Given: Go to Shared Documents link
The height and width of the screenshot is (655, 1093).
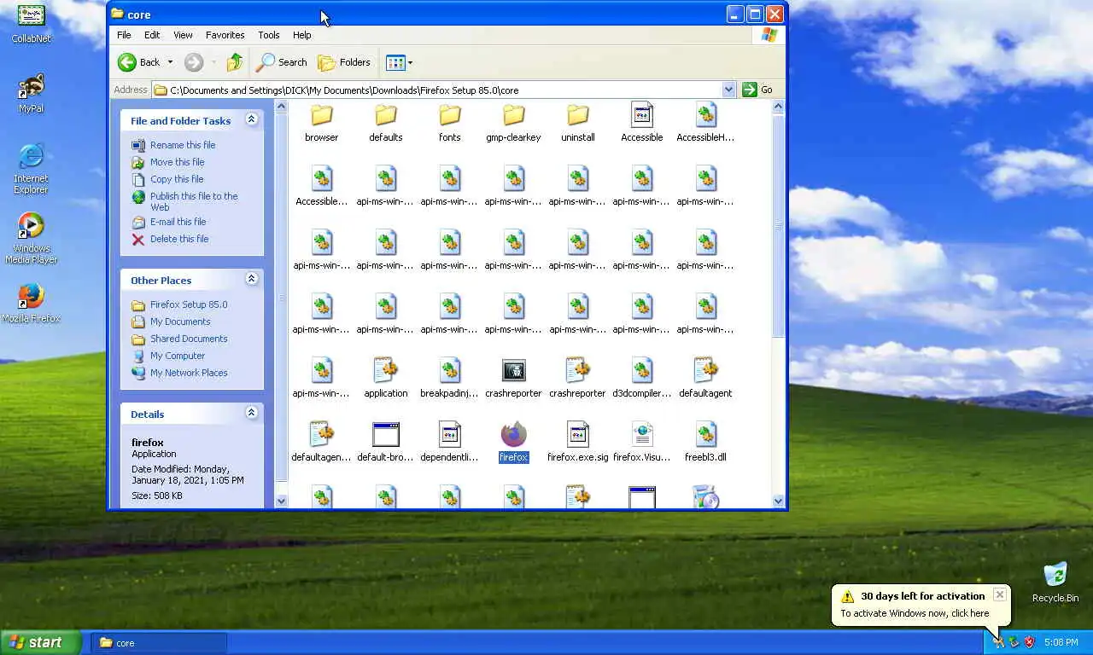Looking at the screenshot, I should point(189,339).
